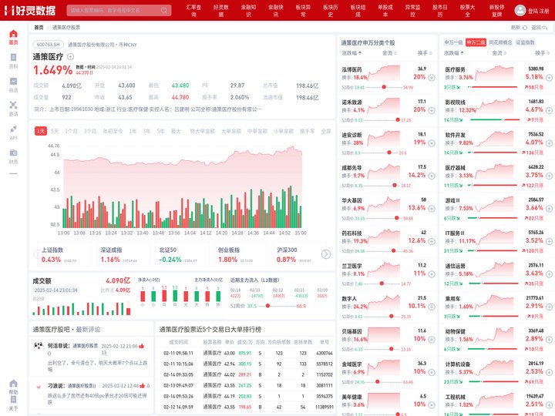
Task: Click the 刷新 refresh icon
Action: (x=525, y=28)
